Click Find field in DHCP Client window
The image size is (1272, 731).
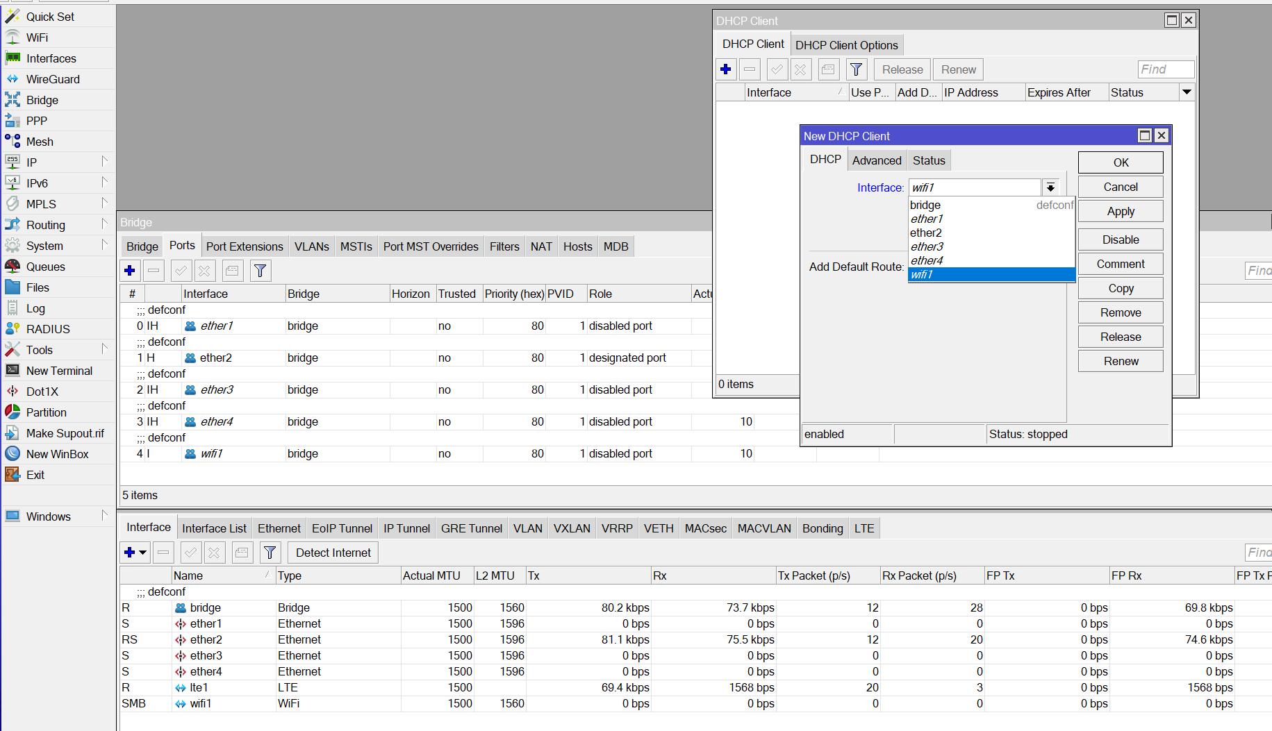click(1166, 69)
